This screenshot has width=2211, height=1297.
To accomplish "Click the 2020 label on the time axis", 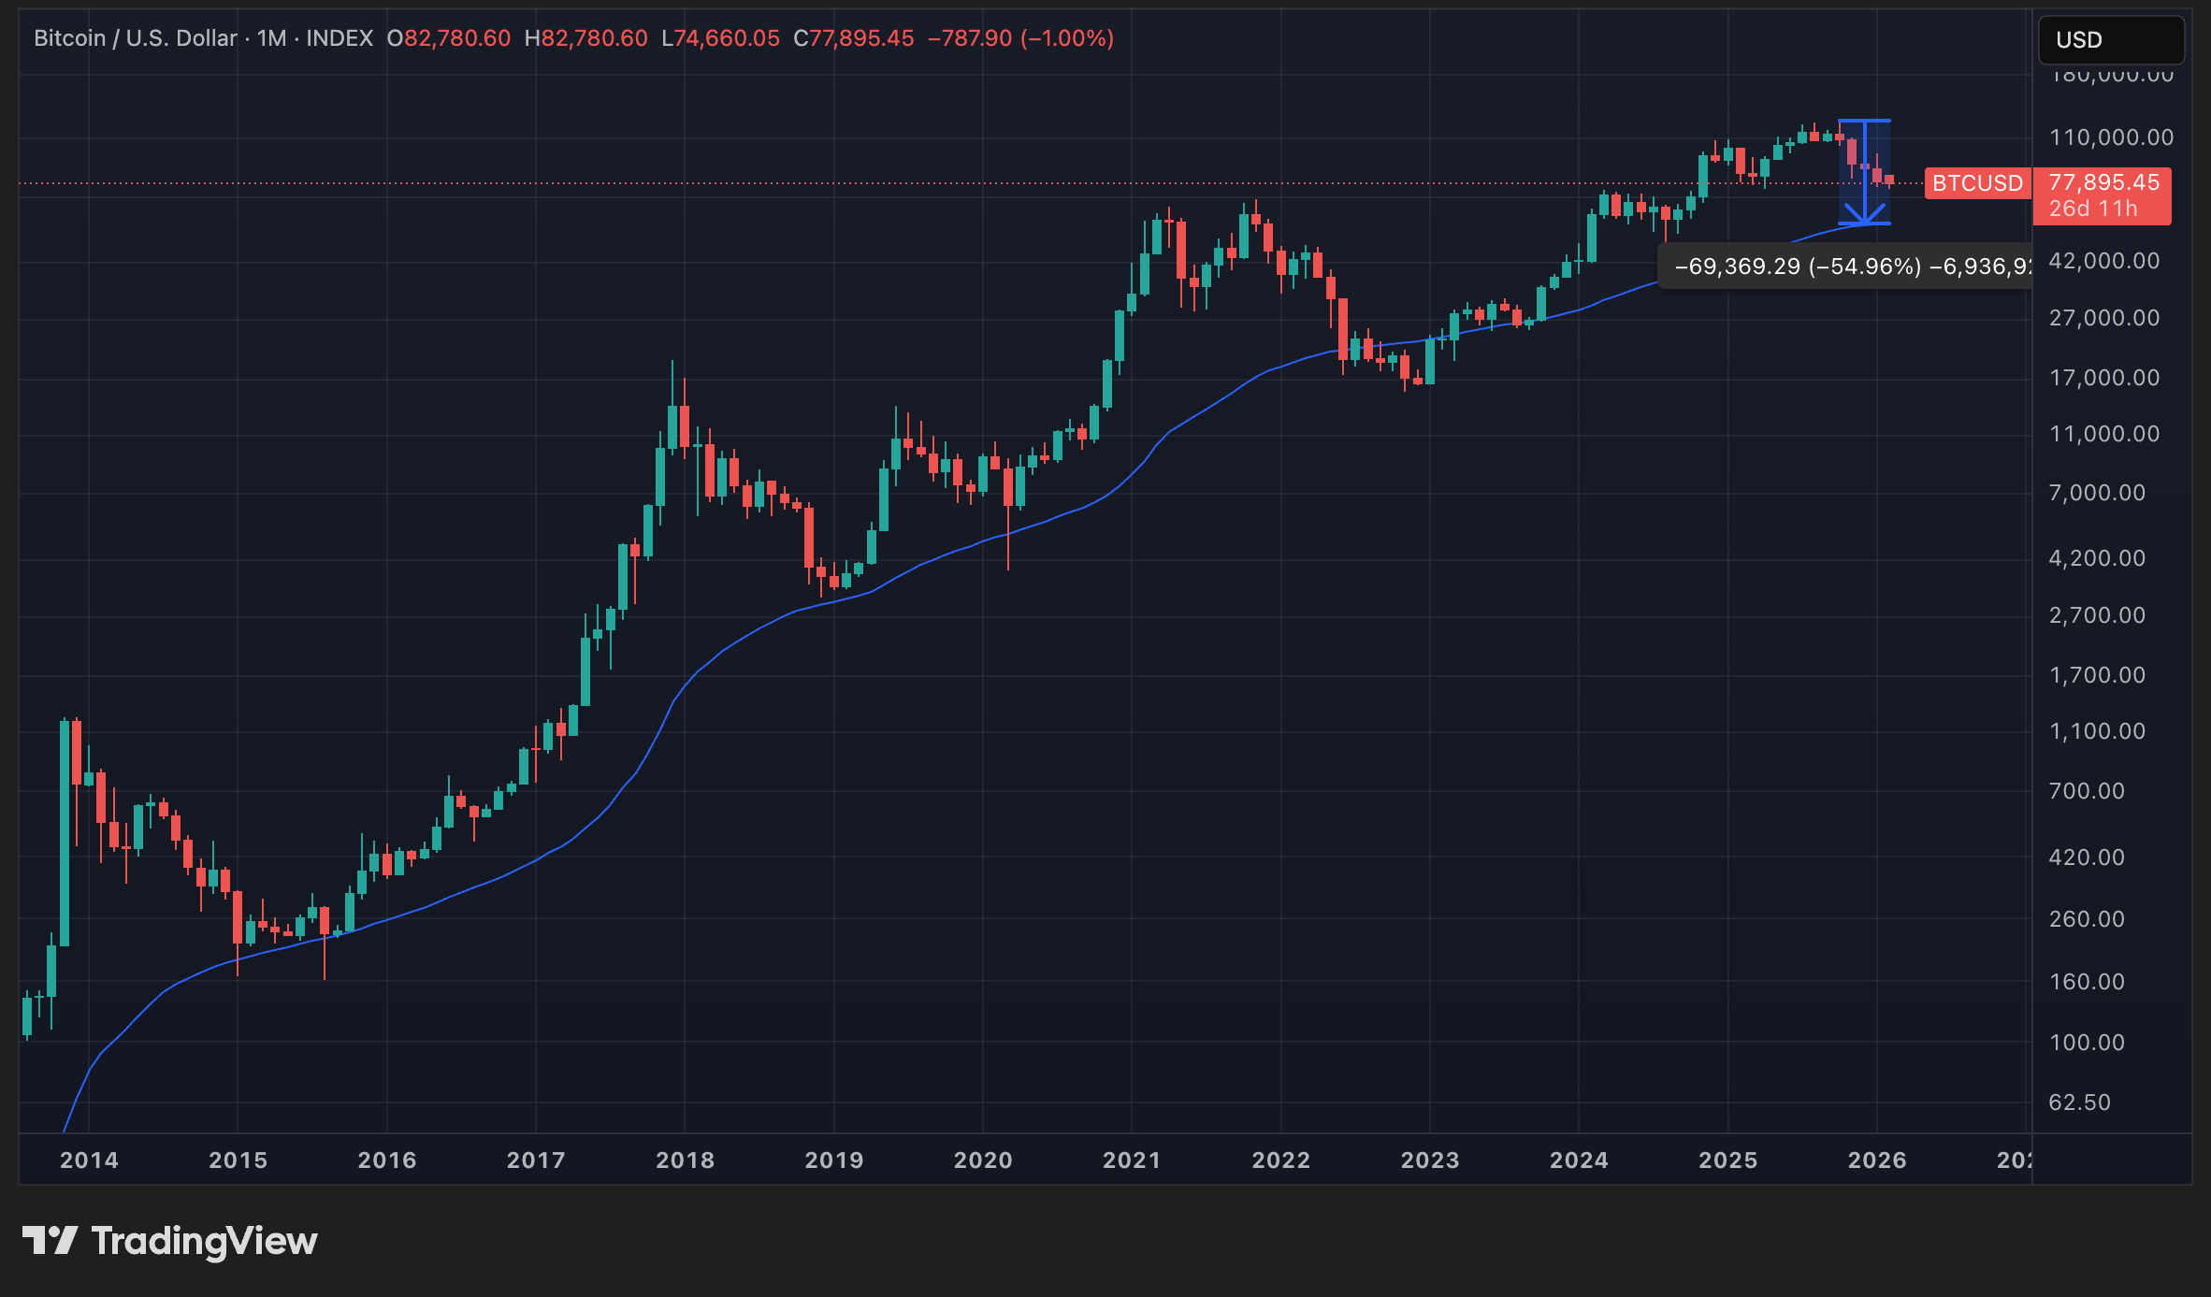I will (983, 1160).
